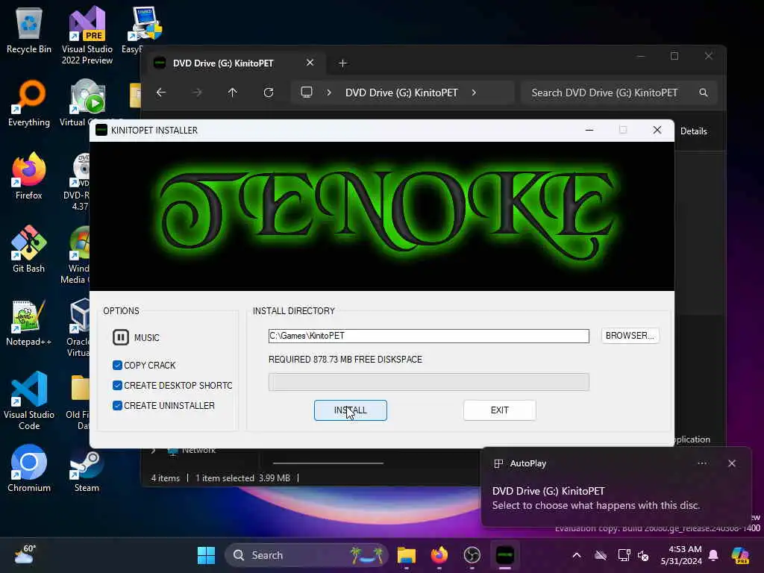Select Visual Studio Code desktop icon

coord(29,401)
